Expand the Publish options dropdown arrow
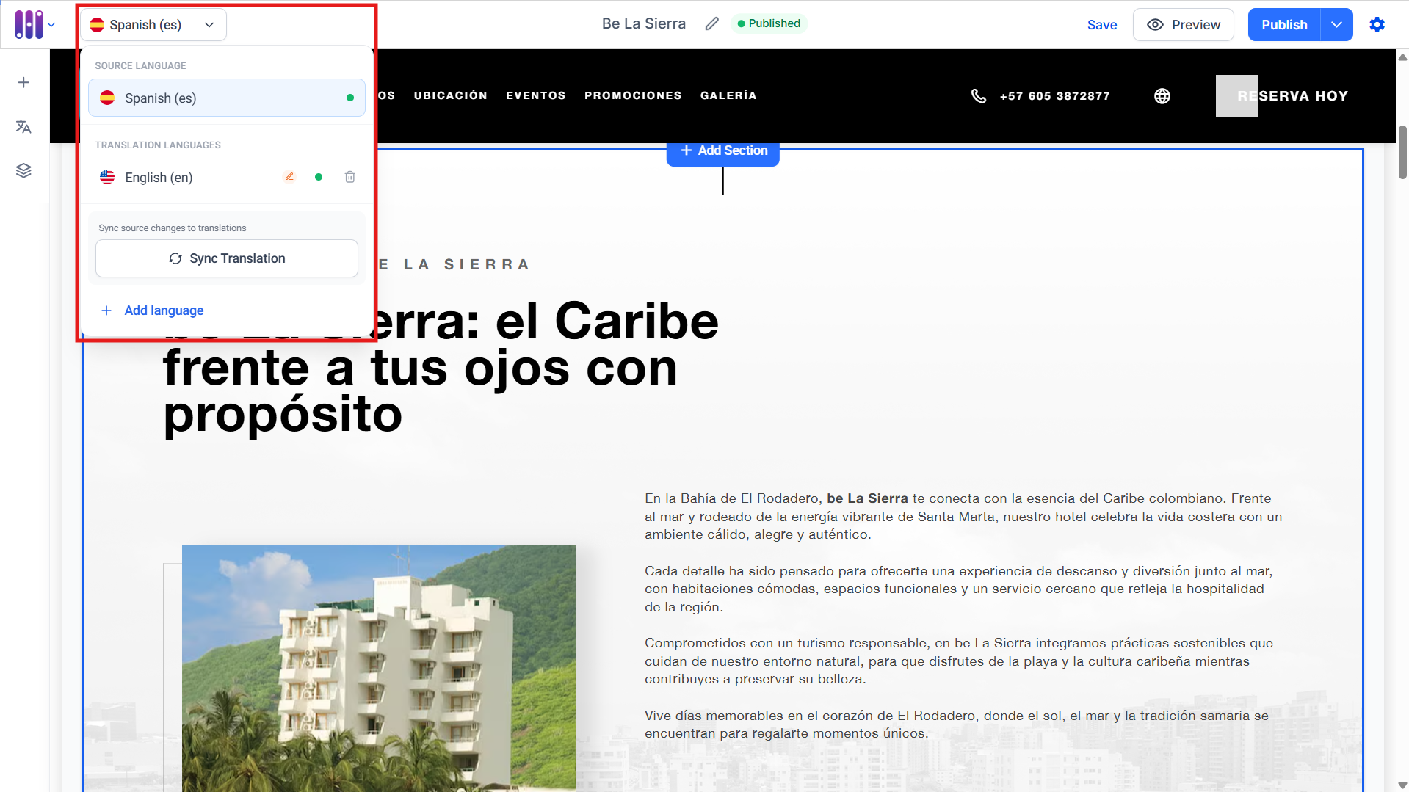This screenshot has height=792, width=1409. 1336,25
